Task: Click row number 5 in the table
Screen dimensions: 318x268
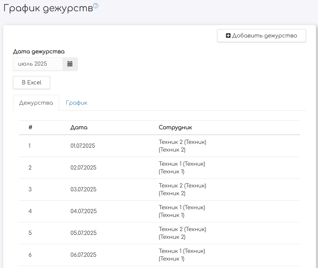Action: tap(30, 233)
